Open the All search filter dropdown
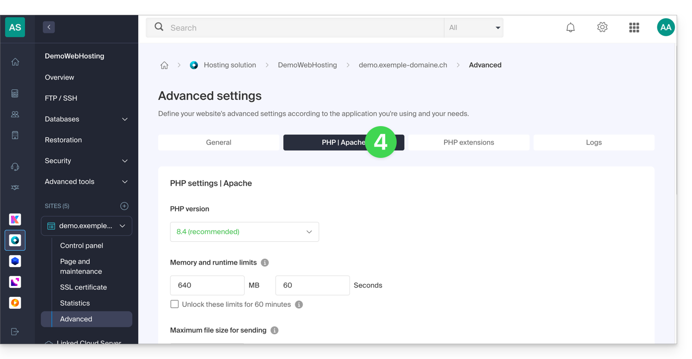 coord(474,28)
